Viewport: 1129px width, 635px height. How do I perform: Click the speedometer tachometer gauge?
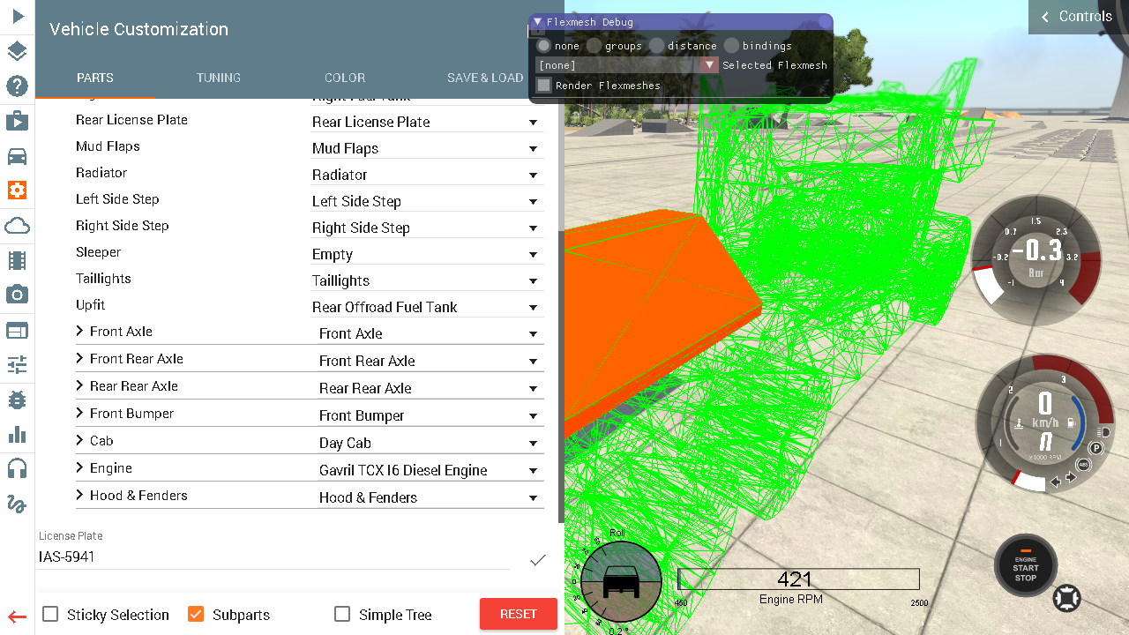pyautogui.click(x=1045, y=422)
